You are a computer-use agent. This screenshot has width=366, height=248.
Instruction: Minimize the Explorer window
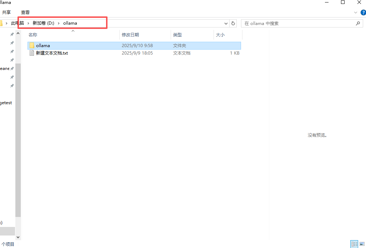(x=327, y=2)
